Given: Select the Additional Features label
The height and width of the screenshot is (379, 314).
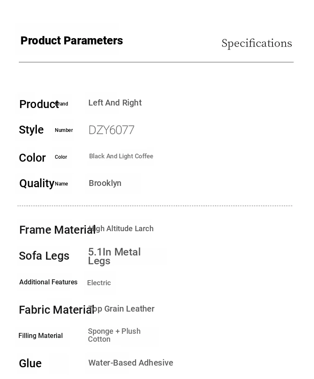Looking at the screenshot, I should tap(48, 282).
